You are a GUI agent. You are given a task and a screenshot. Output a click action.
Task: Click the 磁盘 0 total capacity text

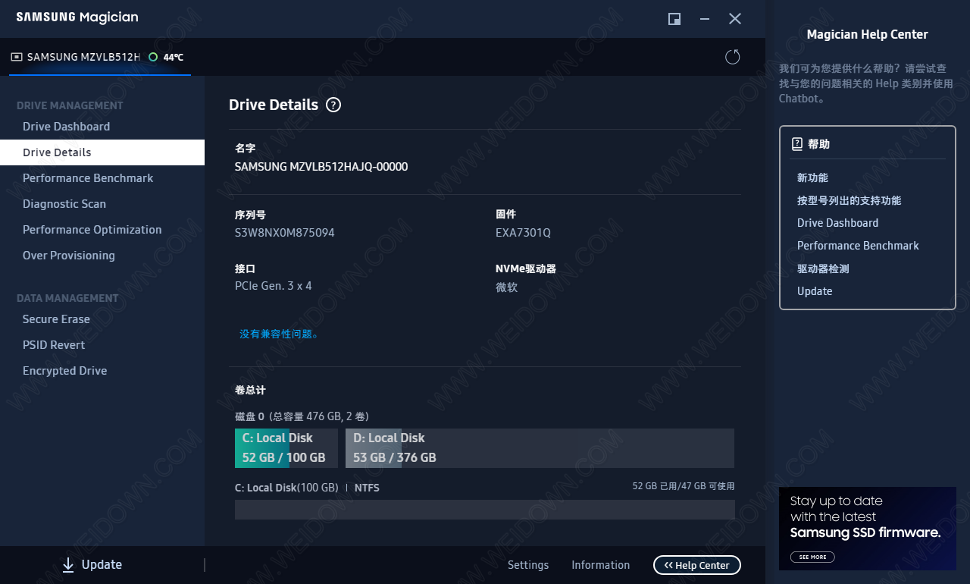click(302, 416)
